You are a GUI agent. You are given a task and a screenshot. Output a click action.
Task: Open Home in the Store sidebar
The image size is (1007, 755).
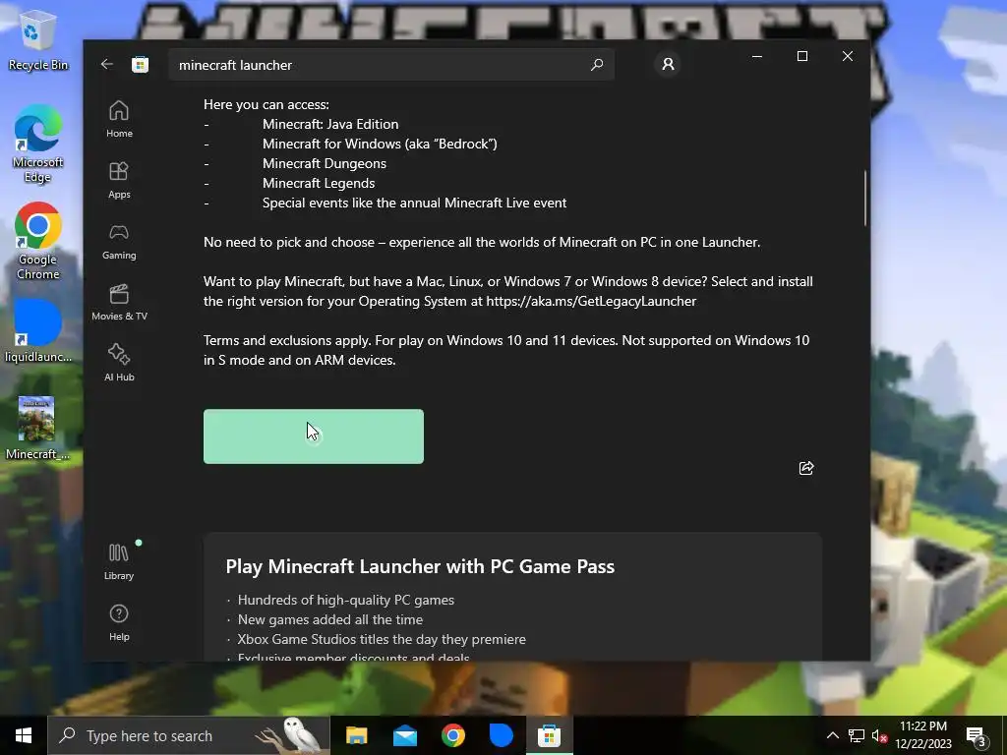tap(119, 119)
